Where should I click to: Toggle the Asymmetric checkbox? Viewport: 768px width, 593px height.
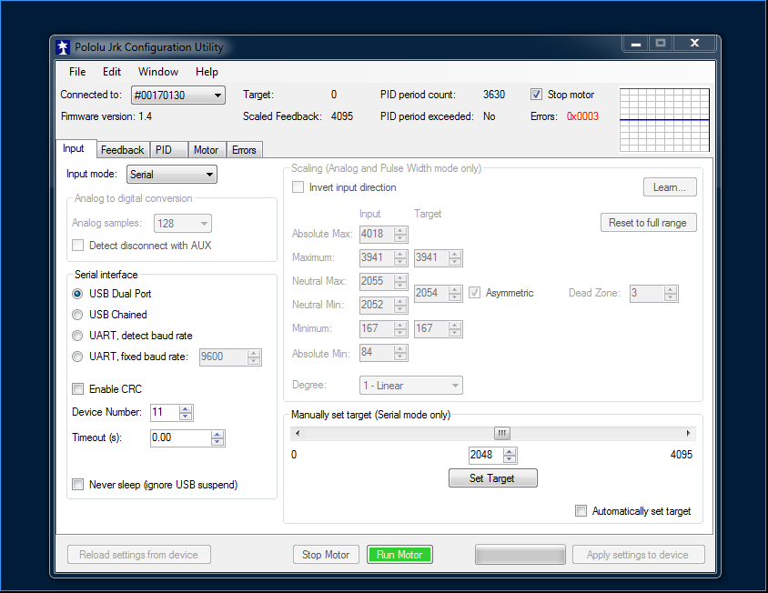[x=475, y=293]
